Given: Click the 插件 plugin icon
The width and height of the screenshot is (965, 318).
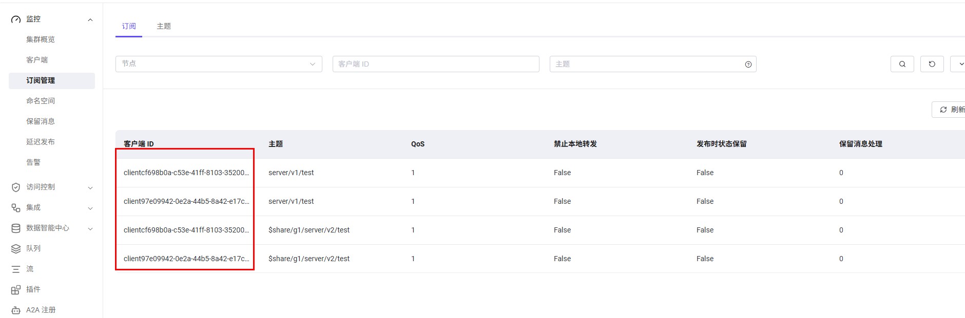Looking at the screenshot, I should coord(16,290).
